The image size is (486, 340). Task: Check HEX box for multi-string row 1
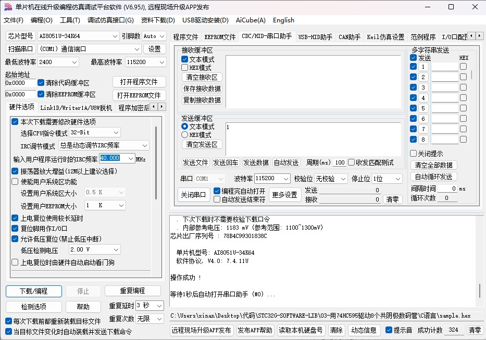tap(463, 66)
